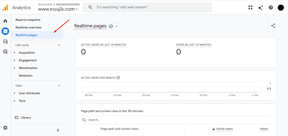Open the Advertising icon in left rail
The height and width of the screenshot is (136, 288).
[x=5, y=52]
